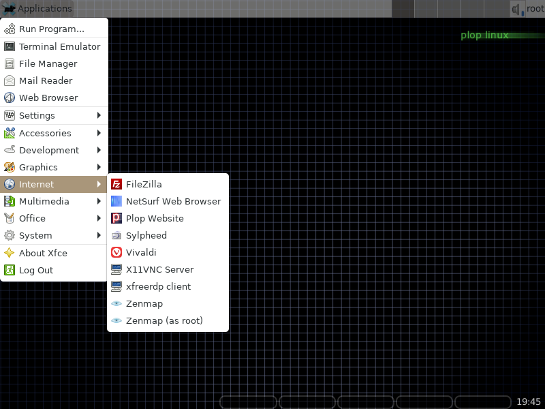Choose Log Out from the menu
545x409 pixels.
pyautogui.click(x=54, y=270)
